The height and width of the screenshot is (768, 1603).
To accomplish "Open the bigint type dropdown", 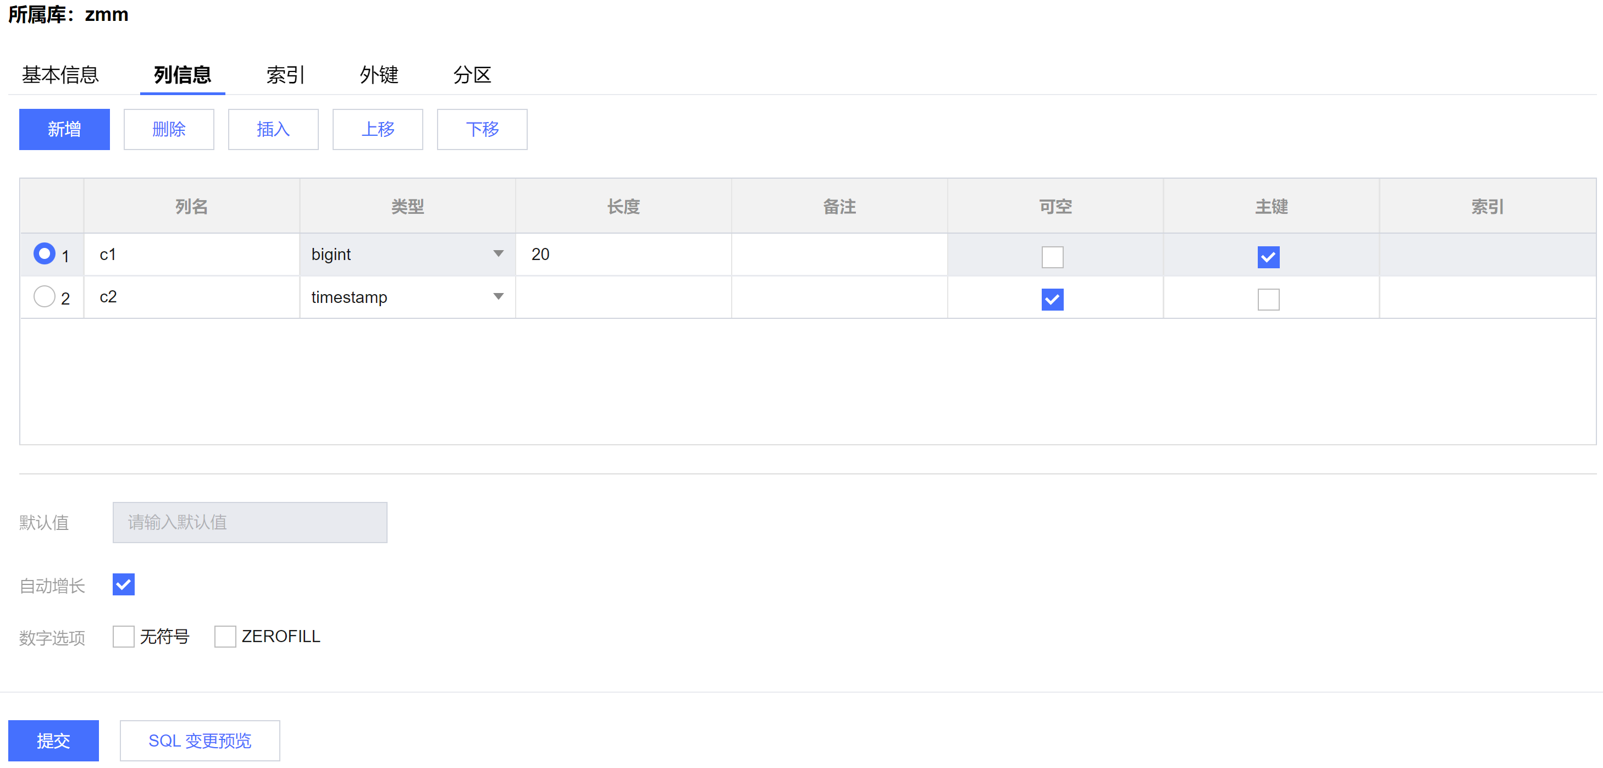I will pyautogui.click(x=498, y=254).
